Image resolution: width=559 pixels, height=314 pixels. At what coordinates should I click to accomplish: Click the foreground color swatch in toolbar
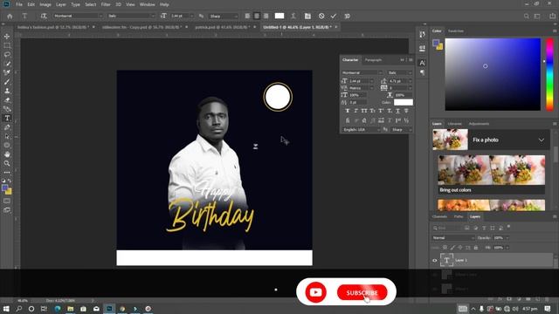tap(4, 188)
